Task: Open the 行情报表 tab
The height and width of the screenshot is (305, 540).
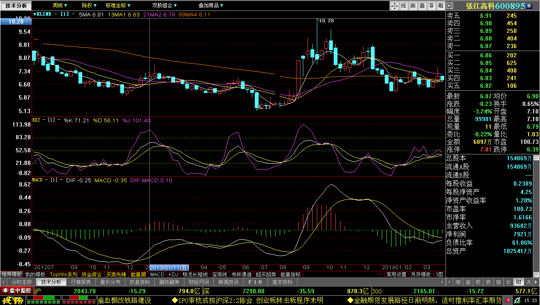Action: (x=81, y=282)
